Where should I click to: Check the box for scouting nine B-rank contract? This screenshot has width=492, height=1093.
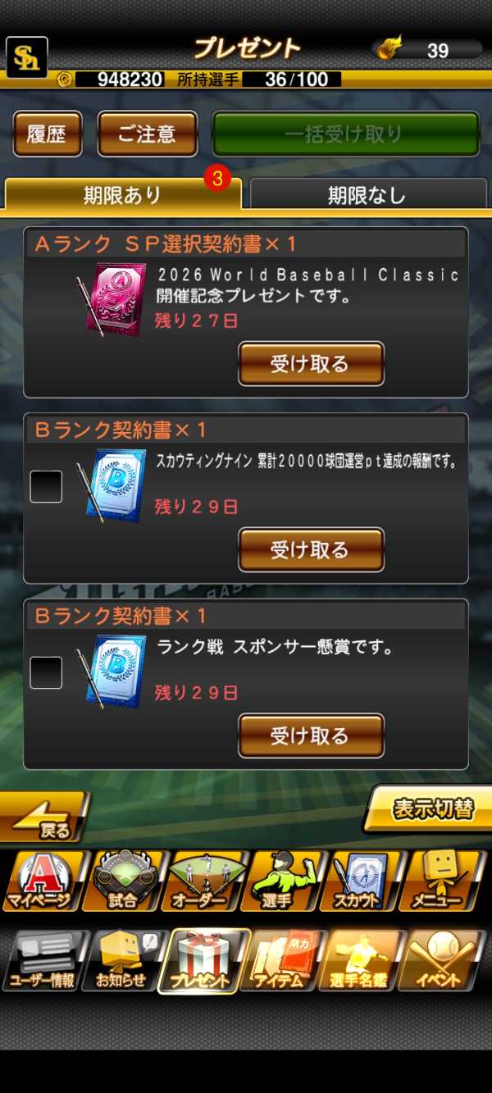pyautogui.click(x=46, y=486)
